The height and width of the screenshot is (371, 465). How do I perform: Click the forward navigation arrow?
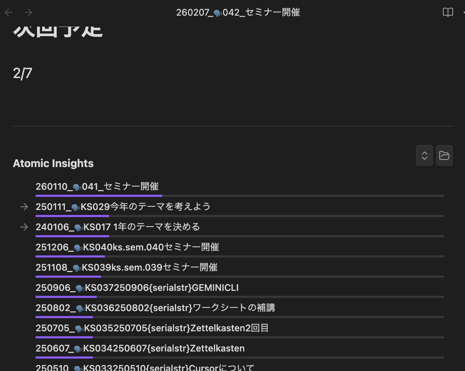pos(28,12)
